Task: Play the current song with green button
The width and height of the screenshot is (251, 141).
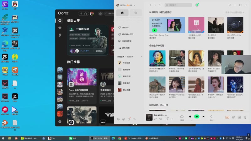Action: (x=197, y=117)
